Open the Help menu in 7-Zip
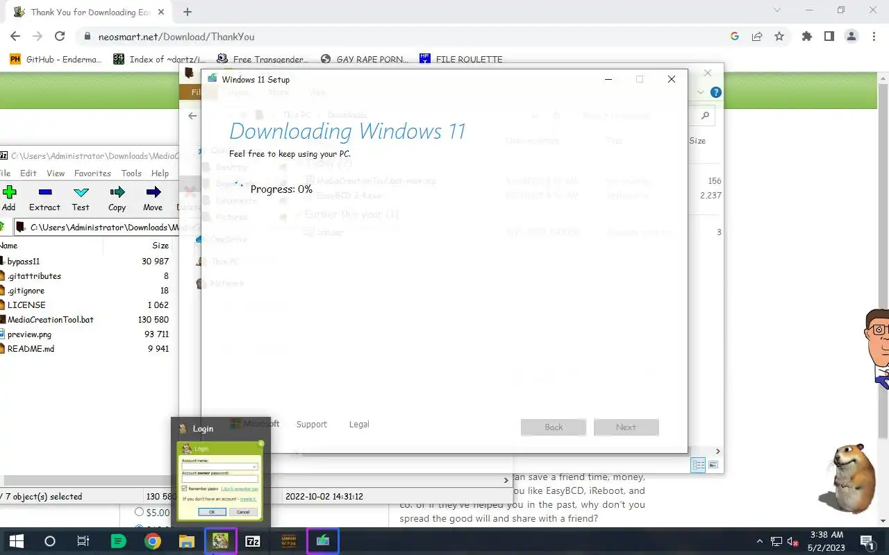 pyautogui.click(x=160, y=173)
